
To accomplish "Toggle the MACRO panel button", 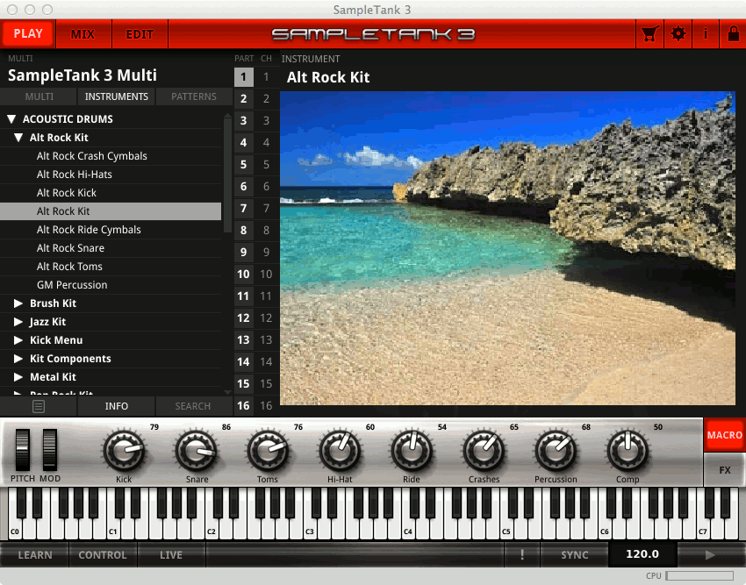I will [x=725, y=435].
